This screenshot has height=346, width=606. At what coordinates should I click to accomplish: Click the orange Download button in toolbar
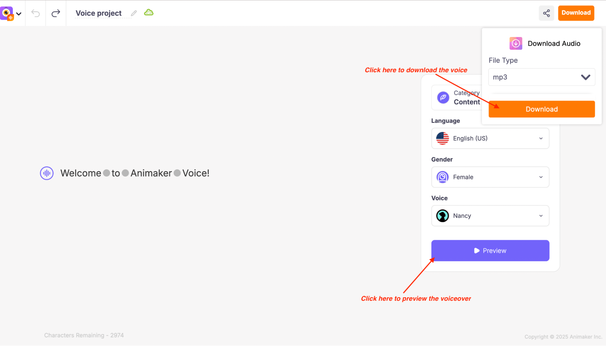click(576, 12)
